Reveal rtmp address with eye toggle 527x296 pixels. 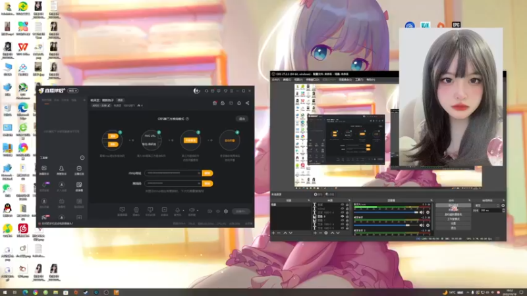(x=199, y=173)
